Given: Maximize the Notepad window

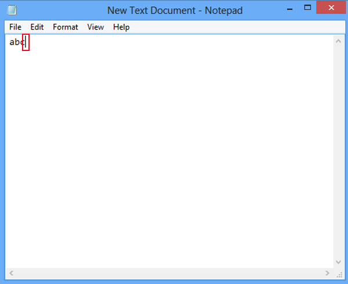Looking at the screenshot, I should click(307, 8).
